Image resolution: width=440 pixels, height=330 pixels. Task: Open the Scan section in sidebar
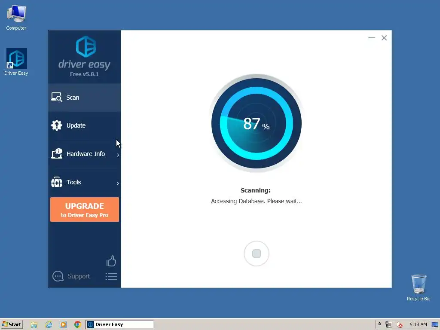[85, 98]
